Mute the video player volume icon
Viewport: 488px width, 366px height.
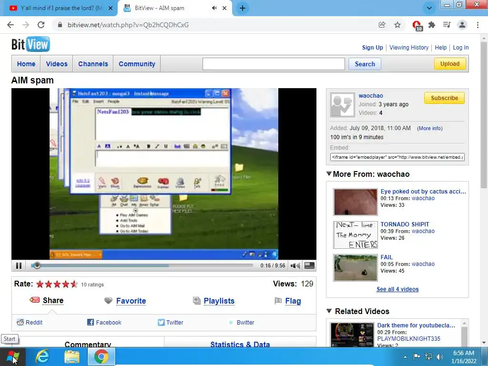point(295,265)
